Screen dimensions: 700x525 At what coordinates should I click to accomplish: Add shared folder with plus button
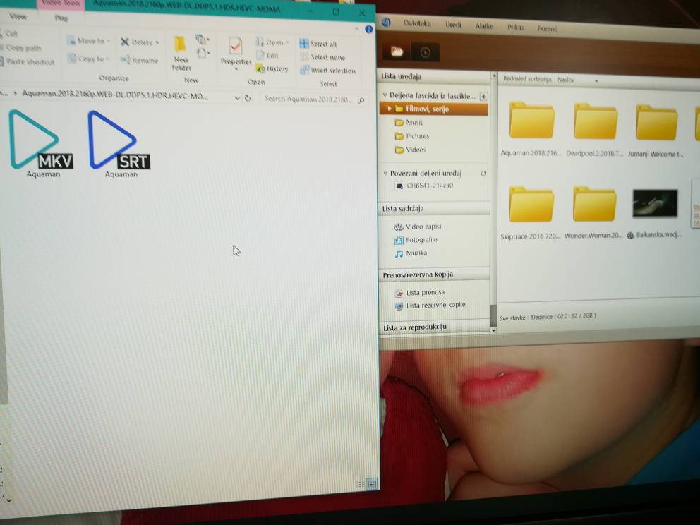(x=483, y=97)
